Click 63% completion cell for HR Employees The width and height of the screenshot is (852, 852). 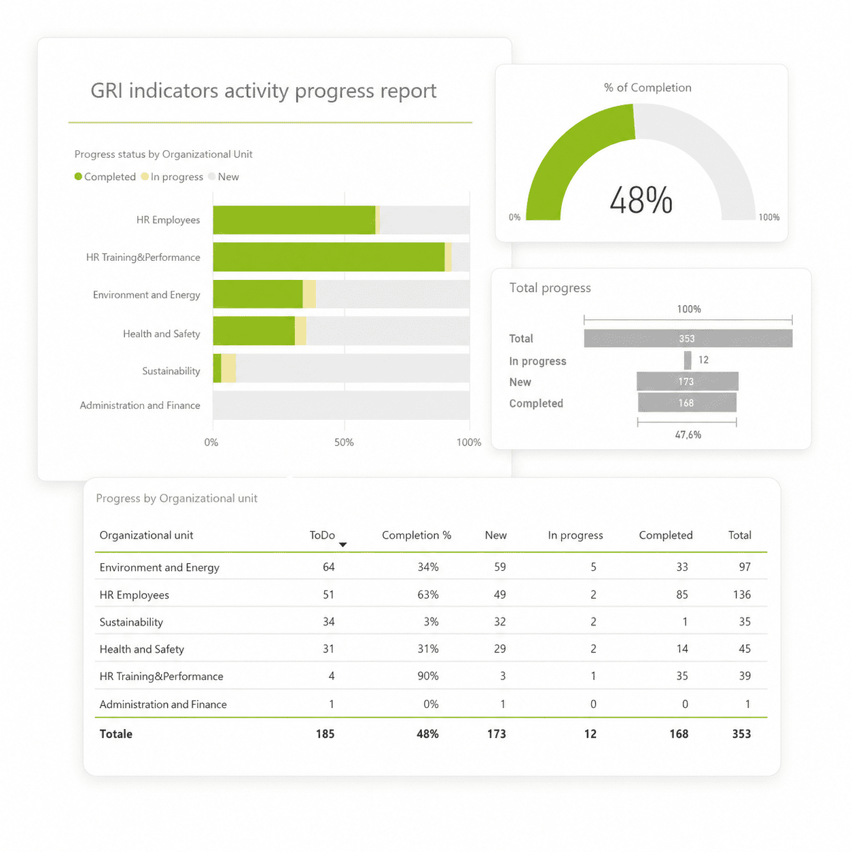pos(428,594)
